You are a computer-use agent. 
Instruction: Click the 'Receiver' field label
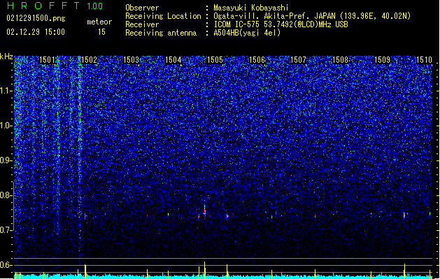pyautogui.click(x=142, y=24)
